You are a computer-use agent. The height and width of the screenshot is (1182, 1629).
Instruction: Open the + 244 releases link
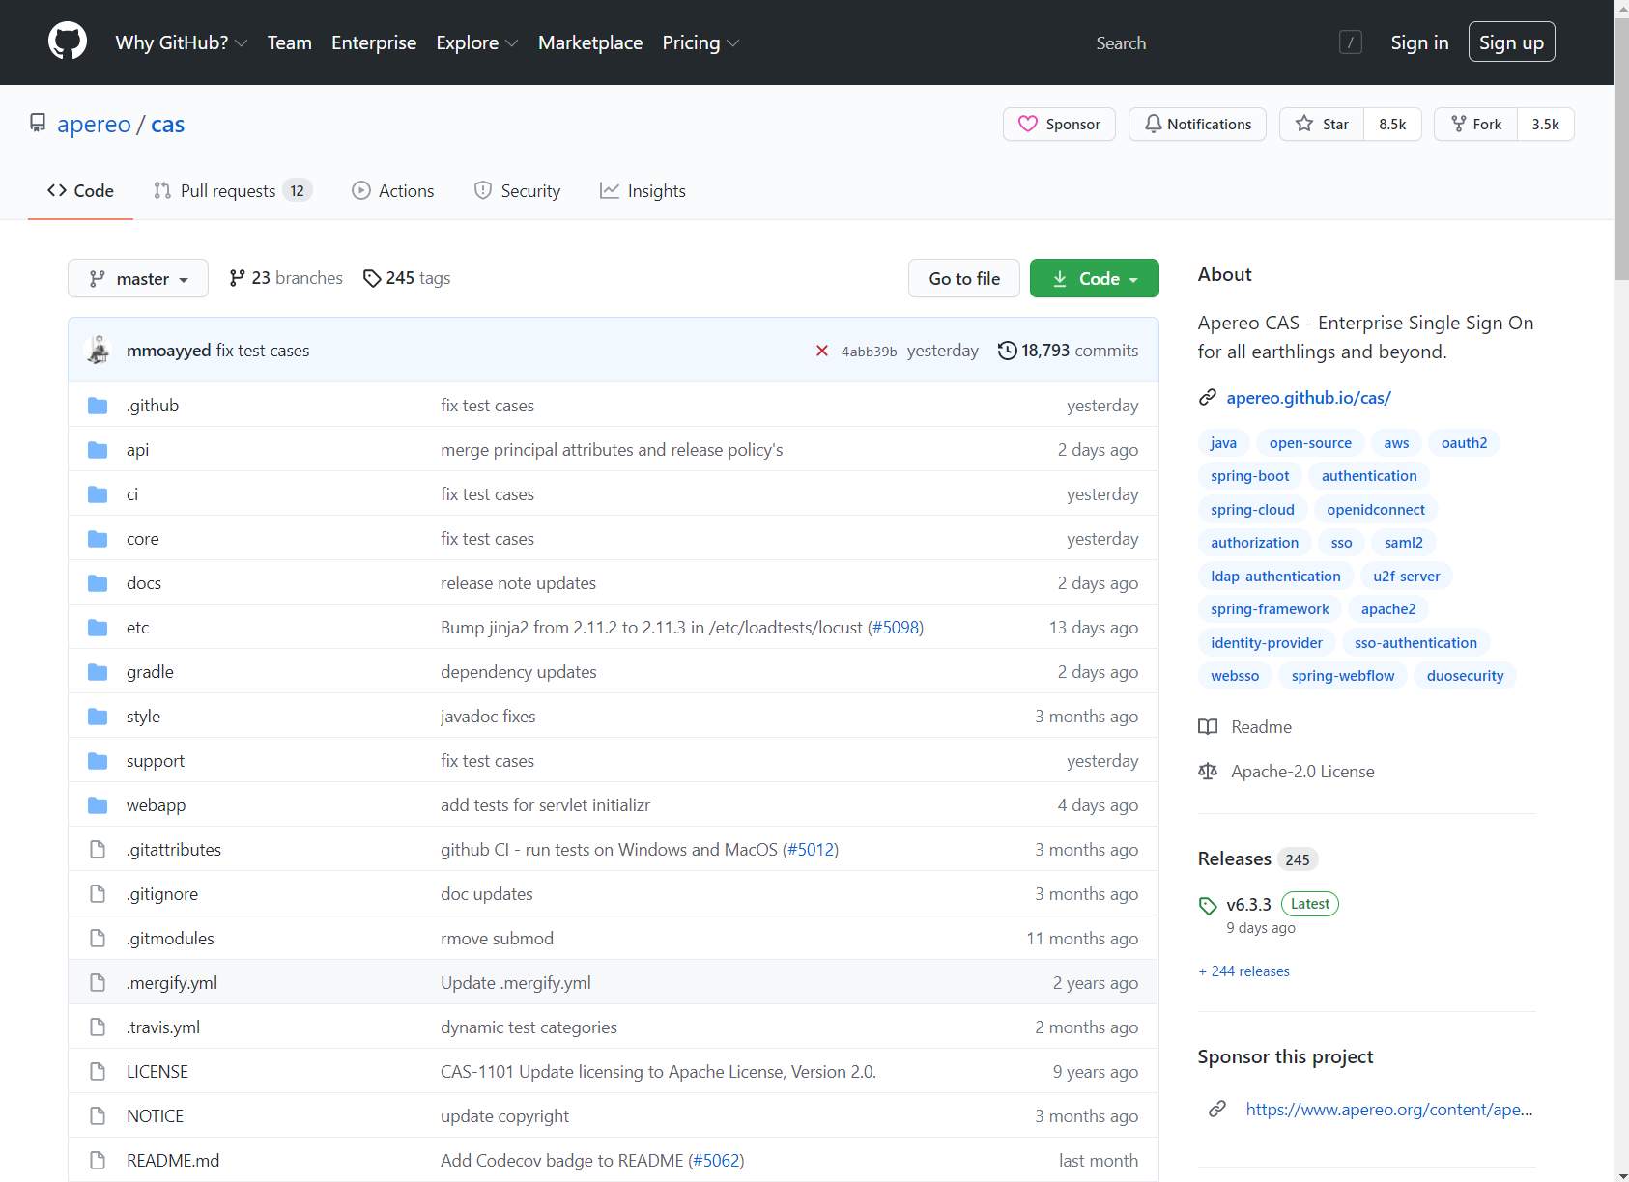[1243, 971]
